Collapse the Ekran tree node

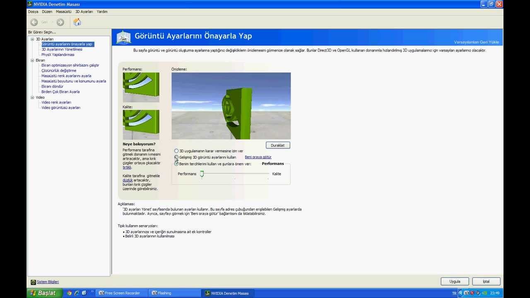click(32, 60)
